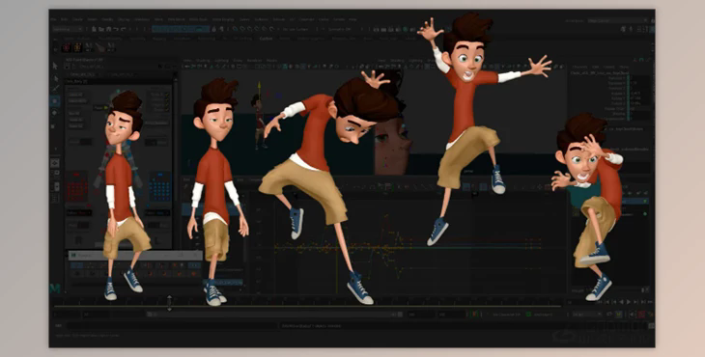Pick the Rotate tool in toolbox
Viewport: 705px width, 357px height.
(x=55, y=113)
